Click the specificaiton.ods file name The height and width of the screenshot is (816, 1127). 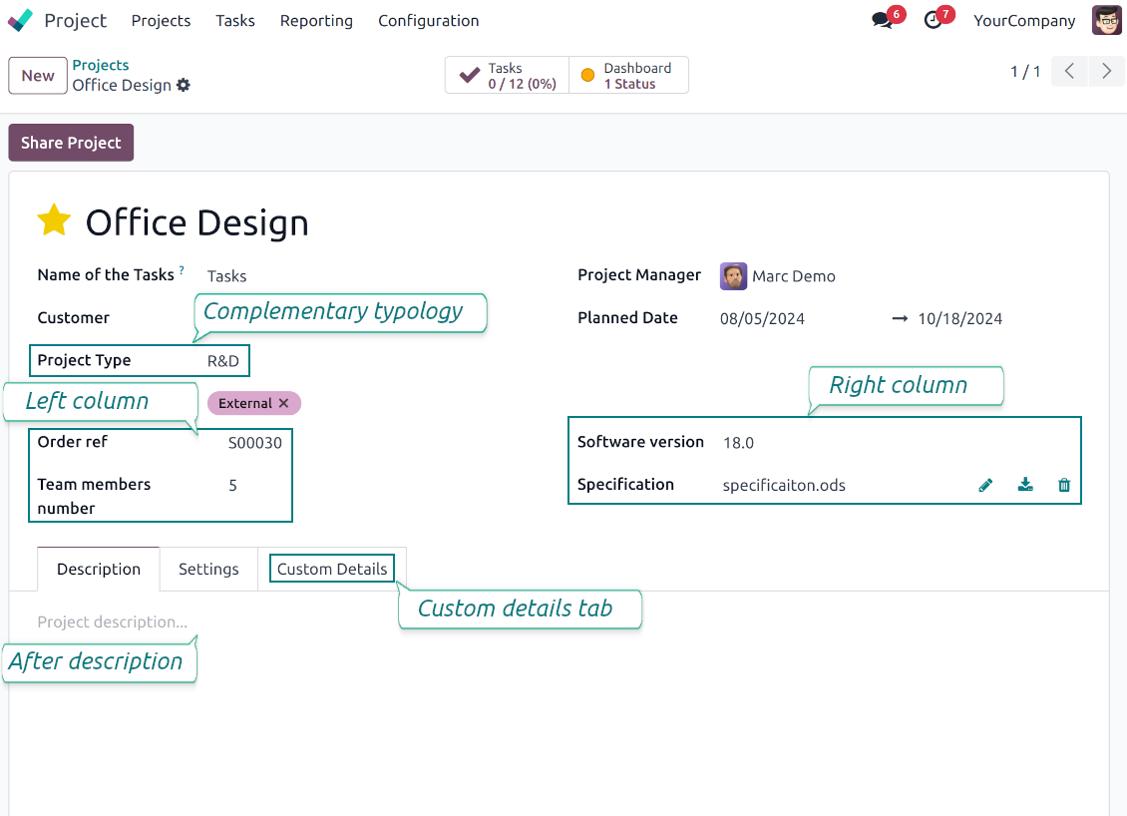(x=784, y=485)
